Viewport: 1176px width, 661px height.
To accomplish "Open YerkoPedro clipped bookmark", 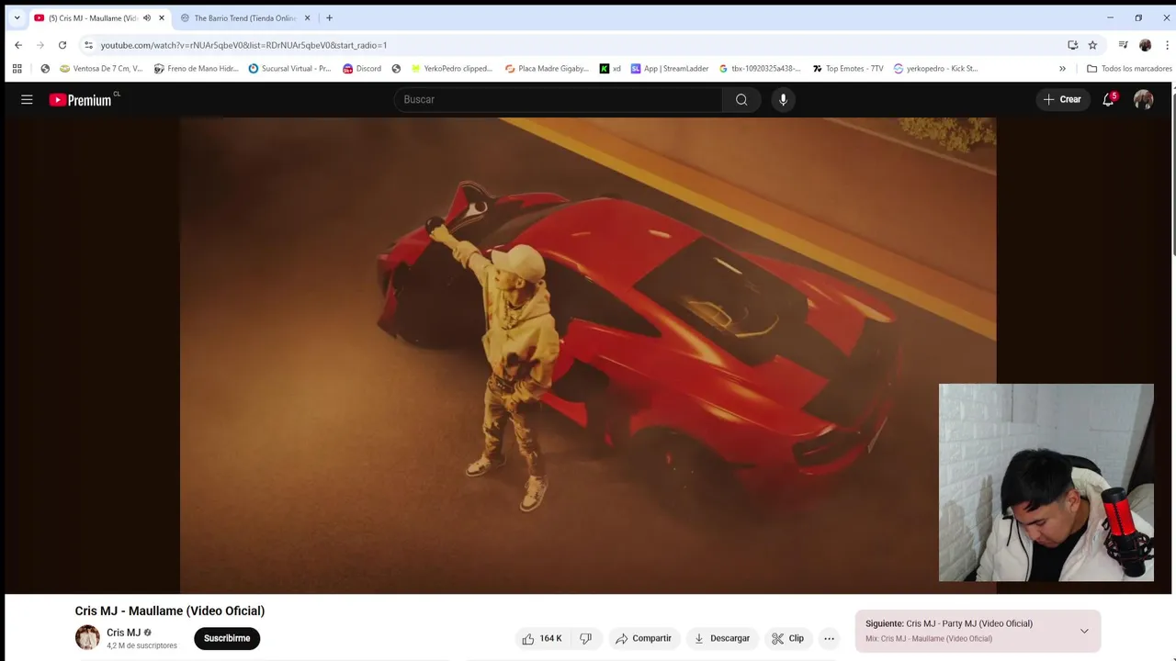I will click(x=451, y=68).
